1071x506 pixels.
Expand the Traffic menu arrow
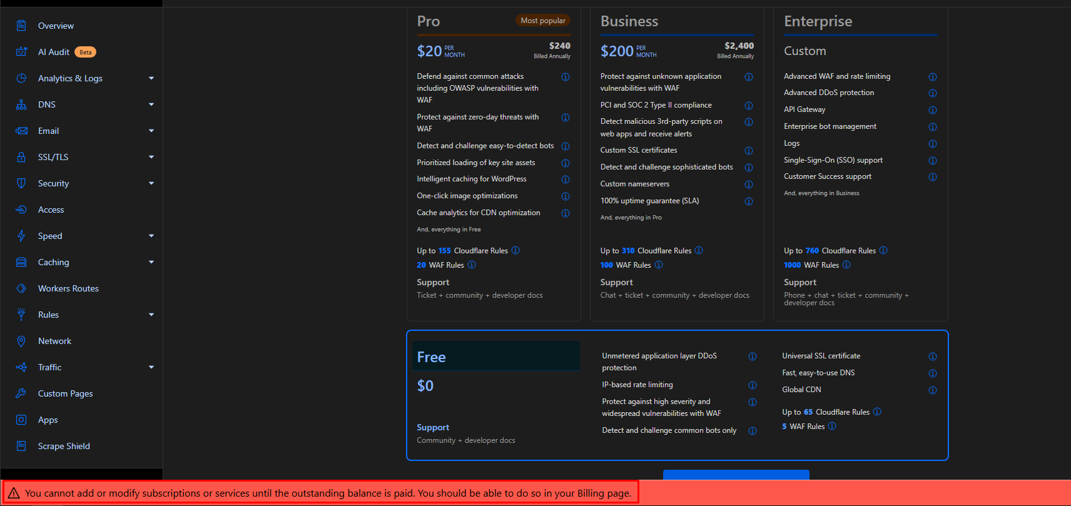[x=151, y=367]
